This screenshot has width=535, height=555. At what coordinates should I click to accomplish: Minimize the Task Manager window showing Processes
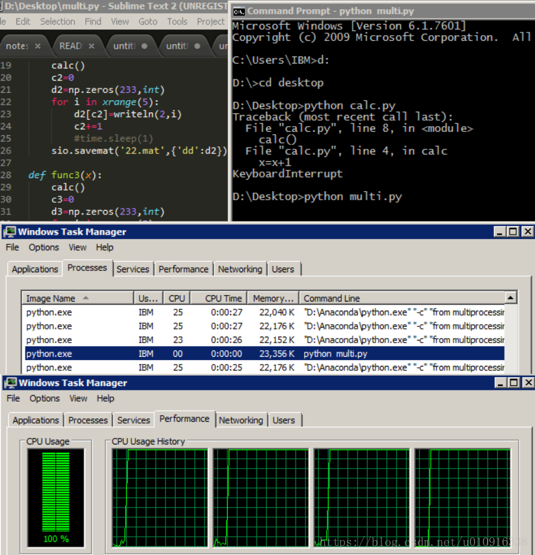click(x=500, y=232)
